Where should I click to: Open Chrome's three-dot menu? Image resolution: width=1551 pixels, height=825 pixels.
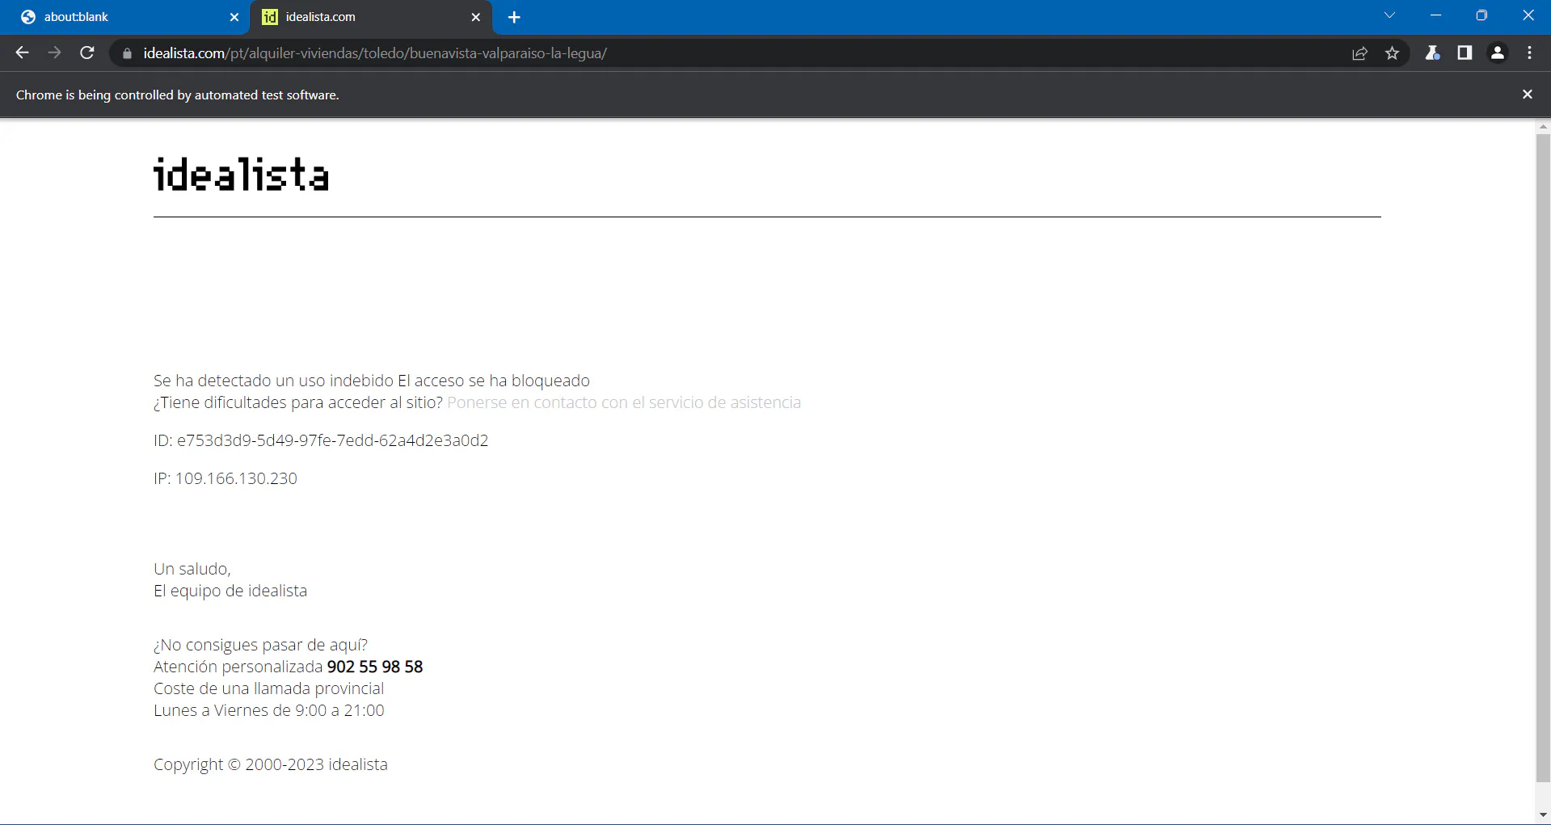coord(1529,53)
